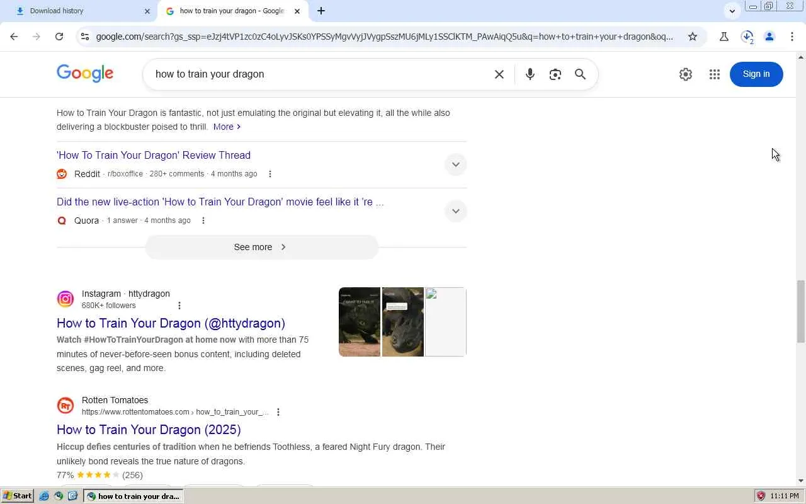Open the Chrome three-dot menu
The height and width of the screenshot is (504, 806).
pyautogui.click(x=792, y=37)
